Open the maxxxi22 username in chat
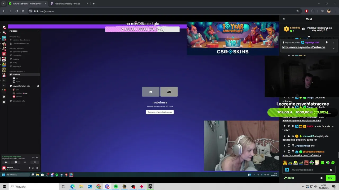This screenshot has width=339, height=190. click(308, 136)
